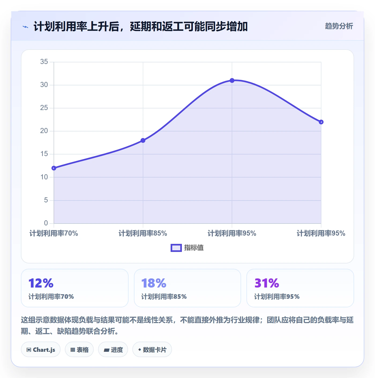This screenshot has width=375, height=378.
Task: Open the 18% 计划利用率85% card
Action: pyautogui.click(x=187, y=288)
